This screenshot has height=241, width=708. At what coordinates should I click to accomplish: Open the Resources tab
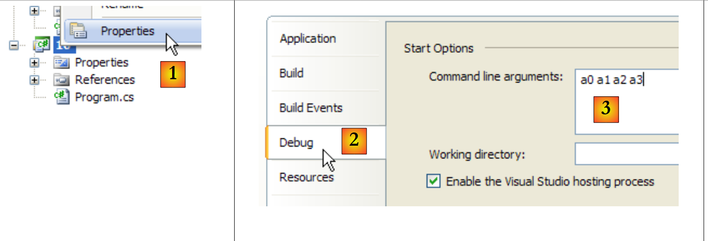coord(307,177)
